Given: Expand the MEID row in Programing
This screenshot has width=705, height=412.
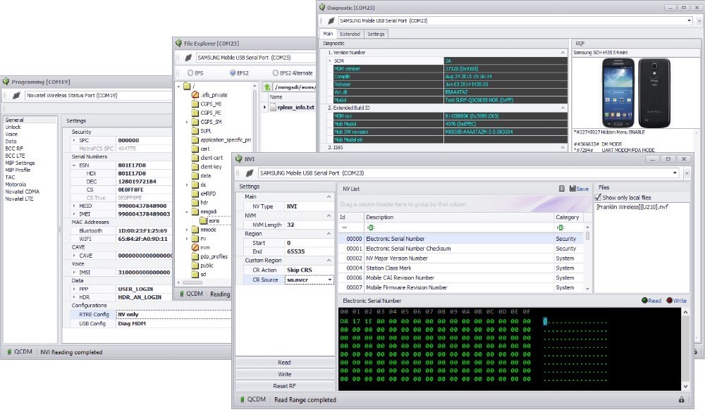Looking at the screenshot, I should coord(74,206).
